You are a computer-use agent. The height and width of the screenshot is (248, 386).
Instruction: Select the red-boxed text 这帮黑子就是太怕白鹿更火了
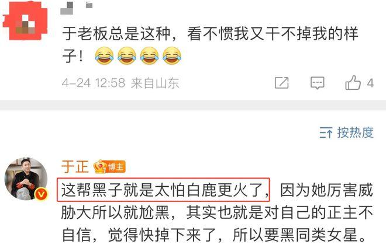pyautogui.click(x=163, y=190)
